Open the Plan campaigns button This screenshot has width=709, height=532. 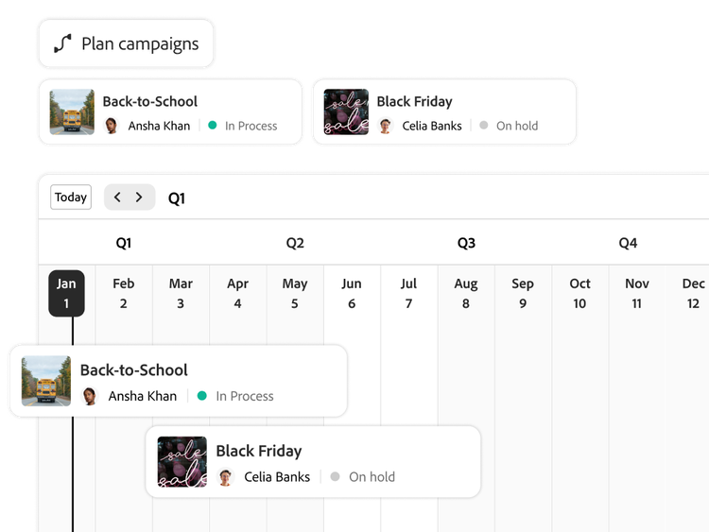127,43
